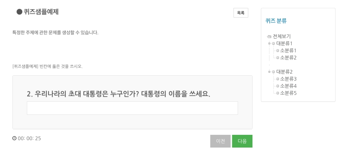344x162 pixels.
Task: Click the 목록 list button
Action: 241,13
